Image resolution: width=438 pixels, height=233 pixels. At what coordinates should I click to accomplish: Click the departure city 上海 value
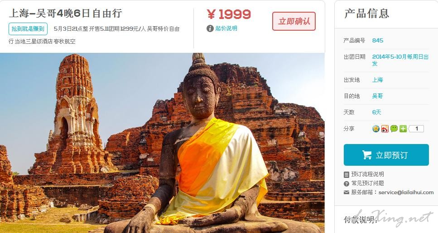(377, 80)
